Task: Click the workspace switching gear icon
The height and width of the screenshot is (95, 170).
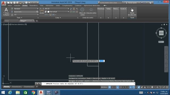Action: coord(152,87)
